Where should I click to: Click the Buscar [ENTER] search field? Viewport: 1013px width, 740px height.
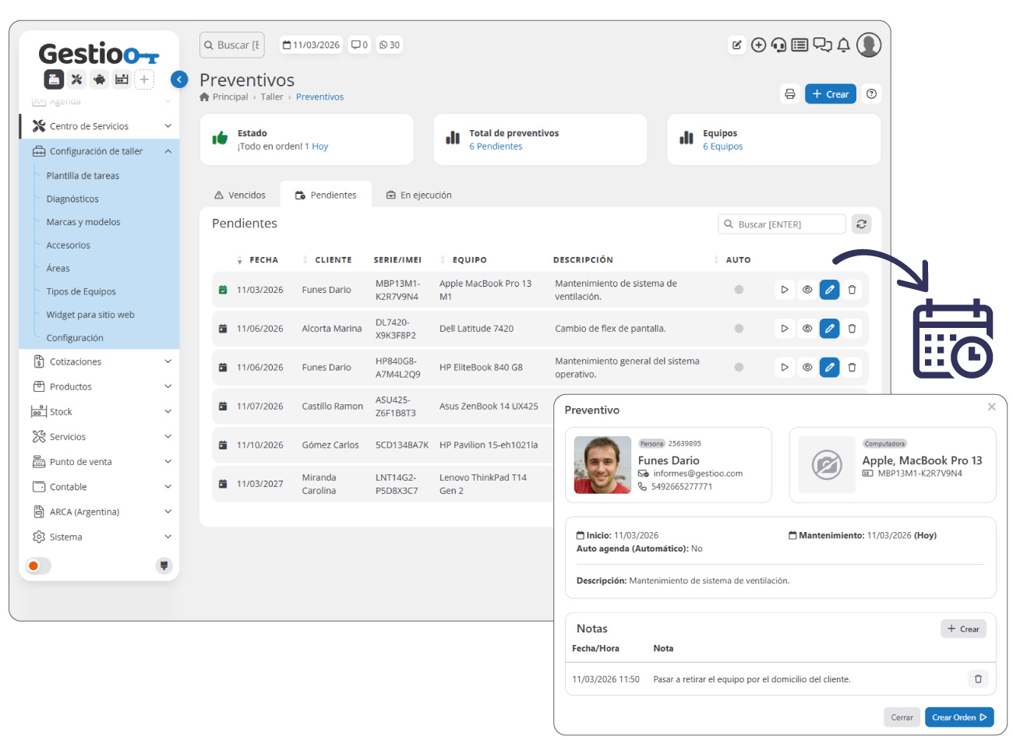pyautogui.click(x=782, y=224)
